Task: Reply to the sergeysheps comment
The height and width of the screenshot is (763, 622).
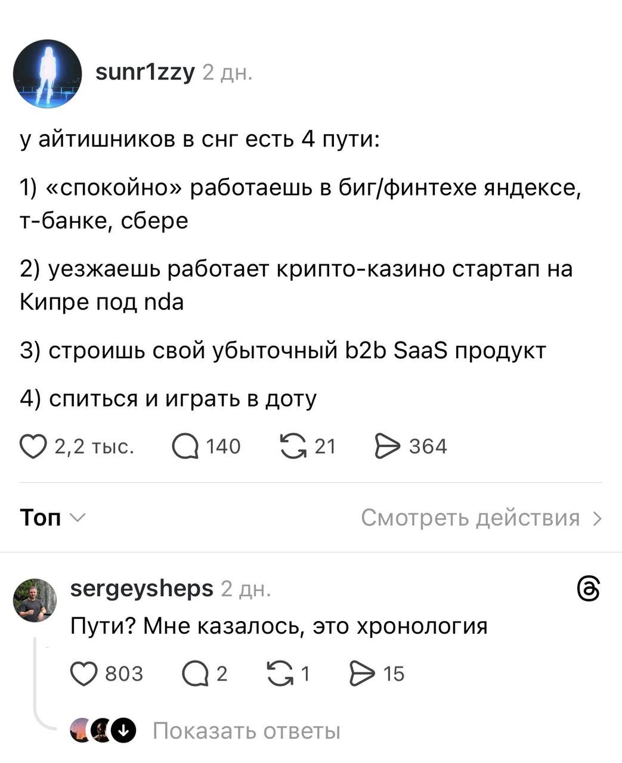Action: pyautogui.click(x=194, y=674)
